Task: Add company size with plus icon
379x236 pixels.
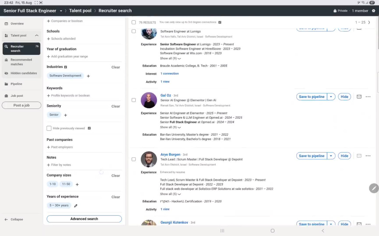Action: click(77, 185)
